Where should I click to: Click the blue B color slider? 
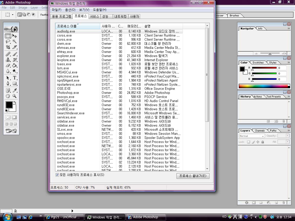(x=264, y=79)
